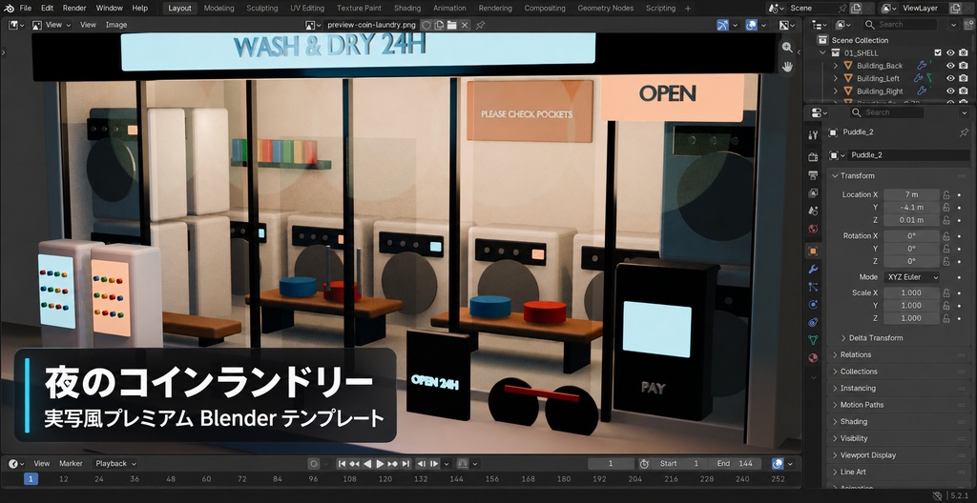Viewport: 977px width, 503px height.
Task: Open the File menu
Action: (x=26, y=8)
